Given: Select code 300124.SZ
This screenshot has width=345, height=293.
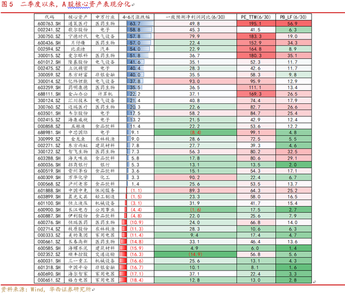Looking at the screenshot, I should click(49, 100).
